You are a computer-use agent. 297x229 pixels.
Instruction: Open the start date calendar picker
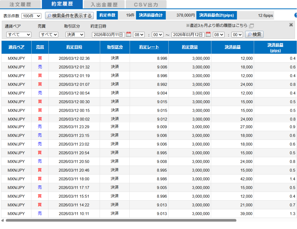[x=128, y=34]
